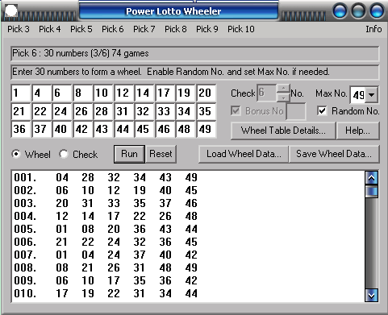Click the number field containing 1
Image resolution: width=388 pixels, height=315 pixels.
pos(20,93)
